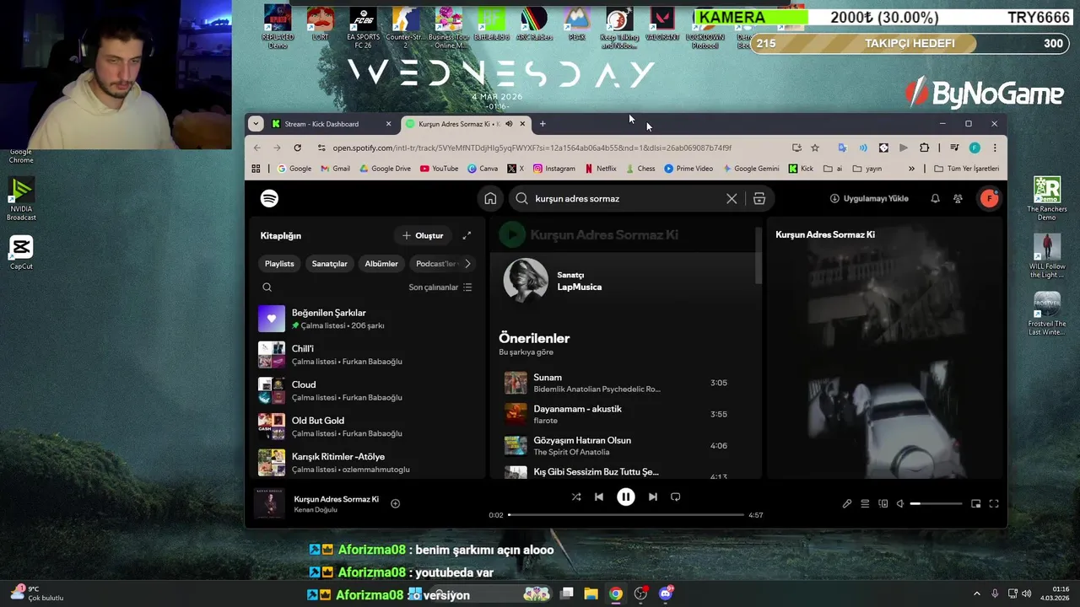The width and height of the screenshot is (1080, 607).
Task: Open the Oluştur create menu
Action: pos(423,236)
